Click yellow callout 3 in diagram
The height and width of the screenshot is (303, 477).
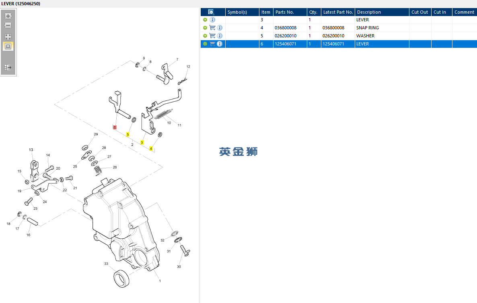(142, 142)
